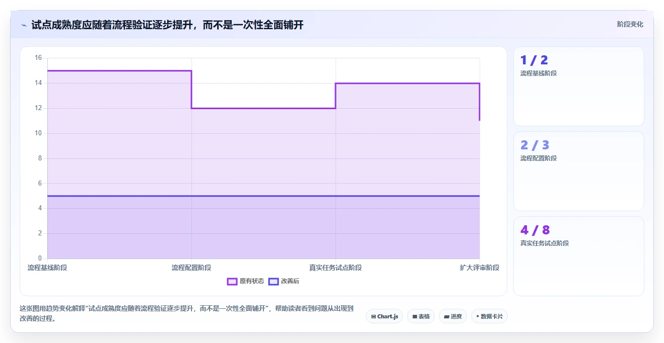Open the 1 / 2 流程基线阶段 card
This screenshot has height=343, width=664.
pyautogui.click(x=579, y=86)
